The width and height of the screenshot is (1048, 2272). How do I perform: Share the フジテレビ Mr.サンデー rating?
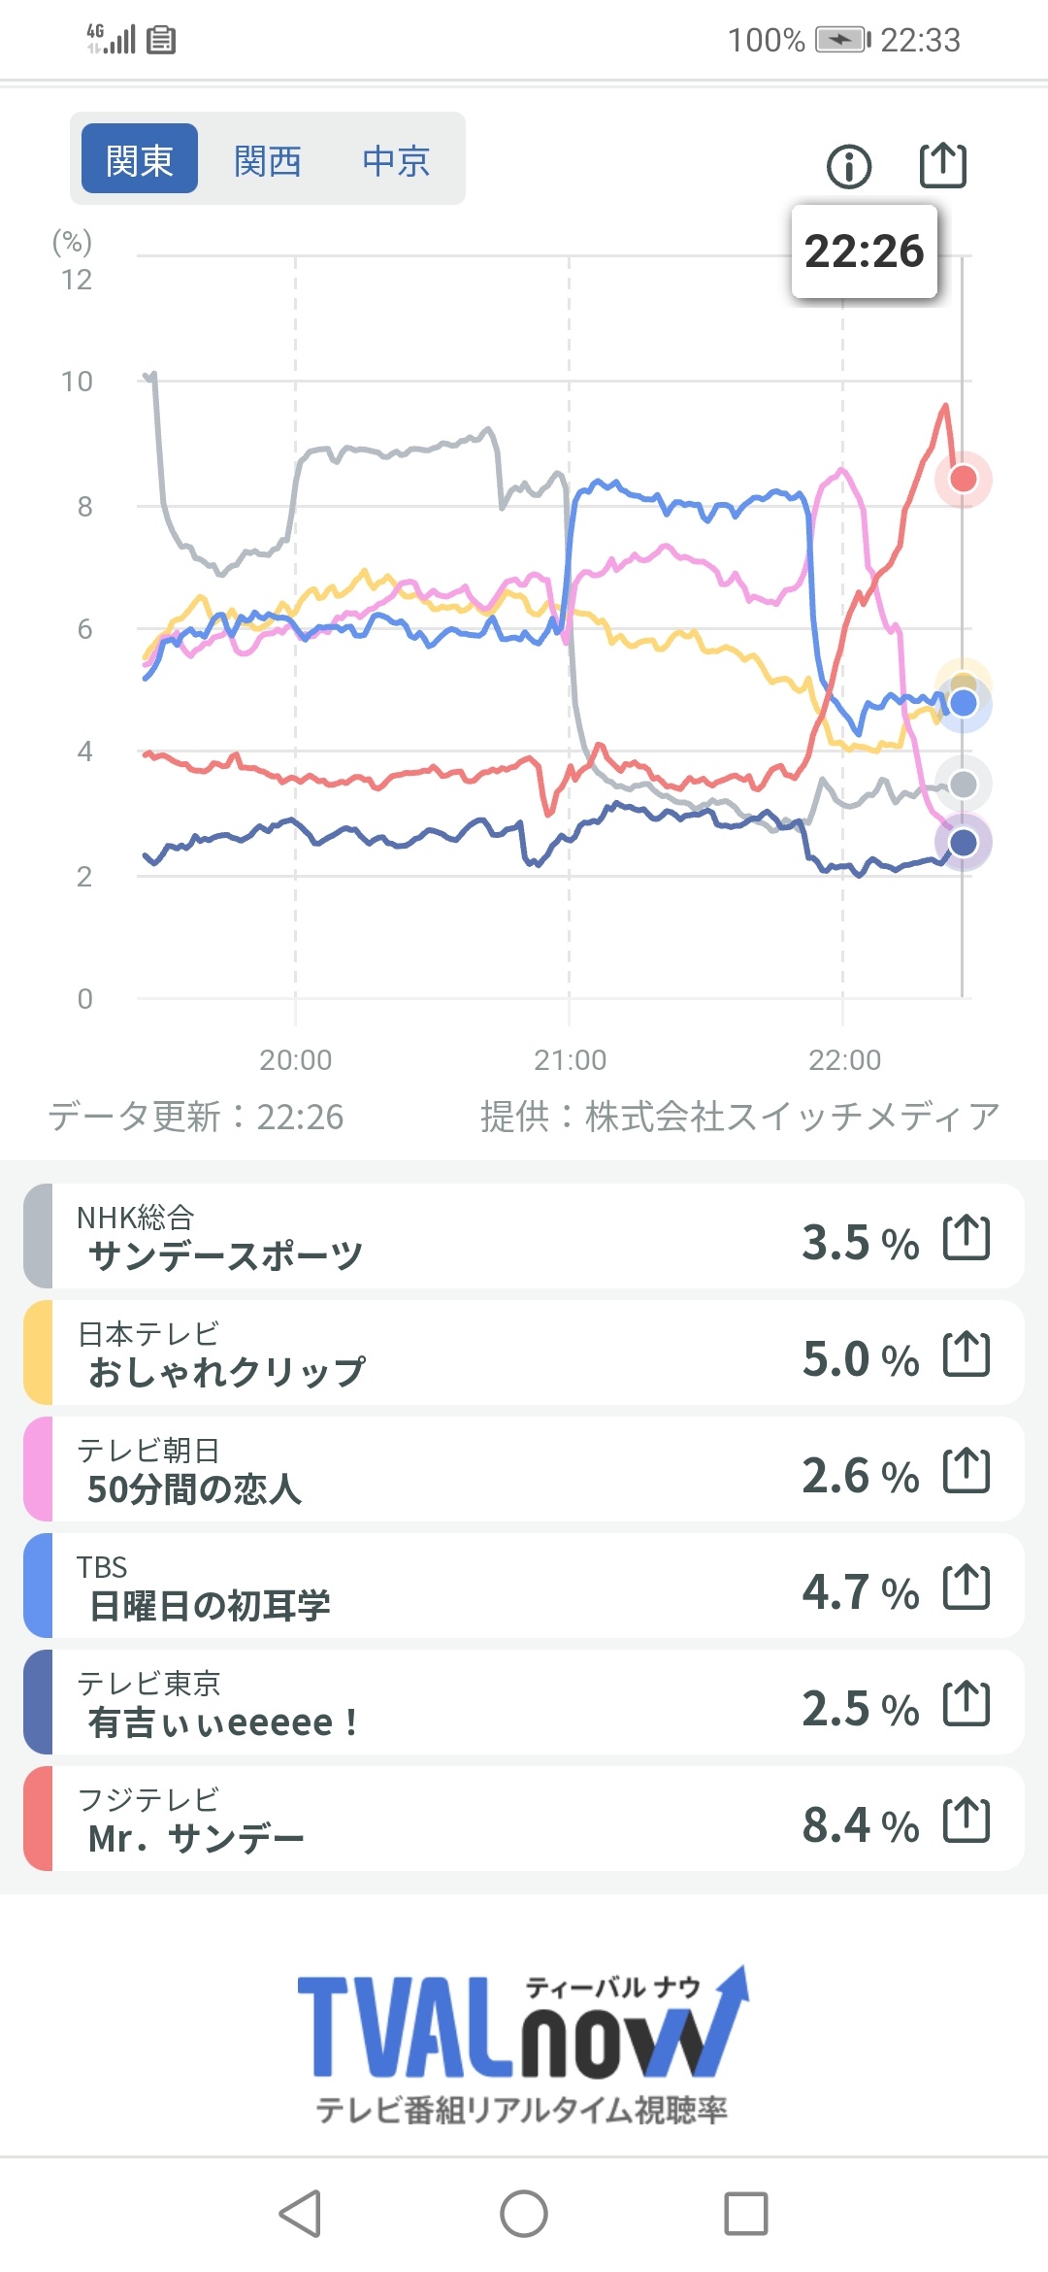point(966,1821)
